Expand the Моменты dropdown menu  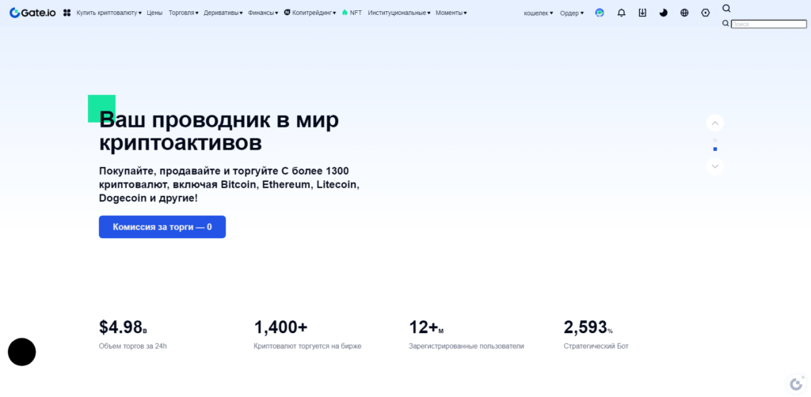tap(451, 13)
